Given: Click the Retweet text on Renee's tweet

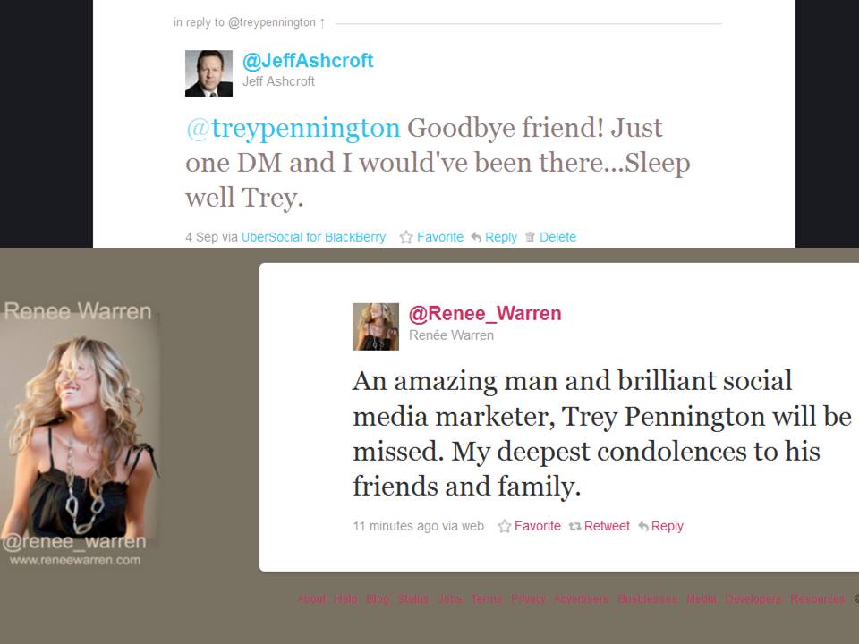Looking at the screenshot, I should (x=607, y=526).
